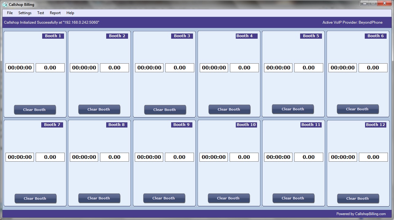Click Clear Booth in Booth 10 panel

click(229, 198)
